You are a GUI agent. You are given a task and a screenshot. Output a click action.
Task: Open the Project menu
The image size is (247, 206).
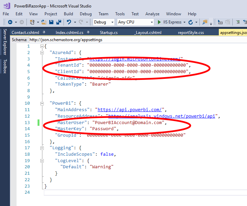(51, 14)
